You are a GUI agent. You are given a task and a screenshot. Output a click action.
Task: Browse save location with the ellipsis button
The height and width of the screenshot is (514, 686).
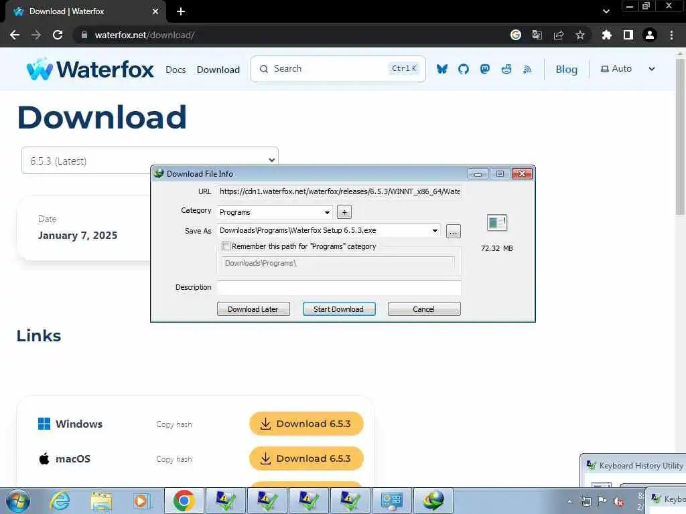(x=454, y=231)
